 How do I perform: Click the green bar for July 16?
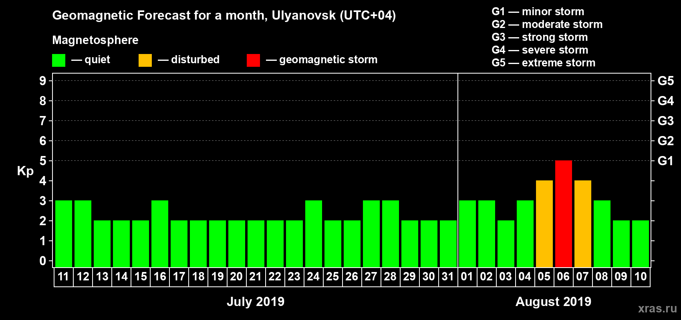[x=159, y=234]
